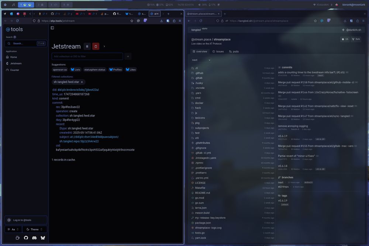Open the Discord icon in sidebar footer
This screenshot has height=246, width=369.
click(34, 238)
